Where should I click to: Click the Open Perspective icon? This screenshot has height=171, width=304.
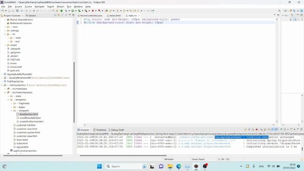click(285, 11)
